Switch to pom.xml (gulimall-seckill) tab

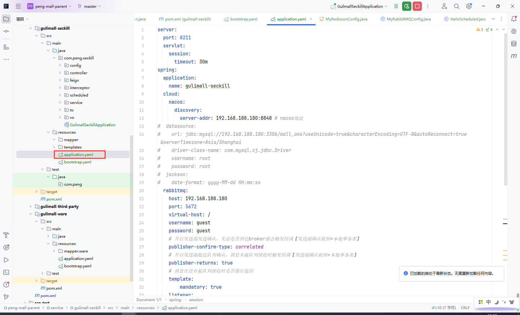(x=184, y=19)
